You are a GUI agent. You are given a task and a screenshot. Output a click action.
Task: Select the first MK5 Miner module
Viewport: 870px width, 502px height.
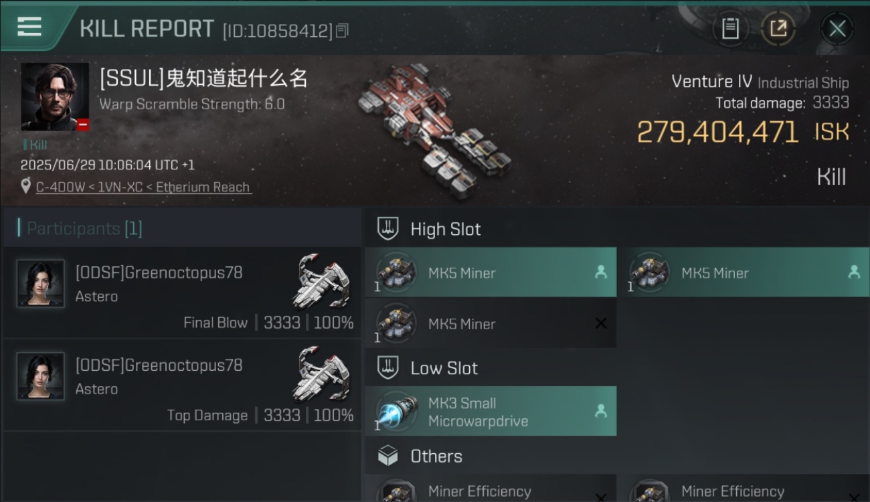tap(491, 272)
